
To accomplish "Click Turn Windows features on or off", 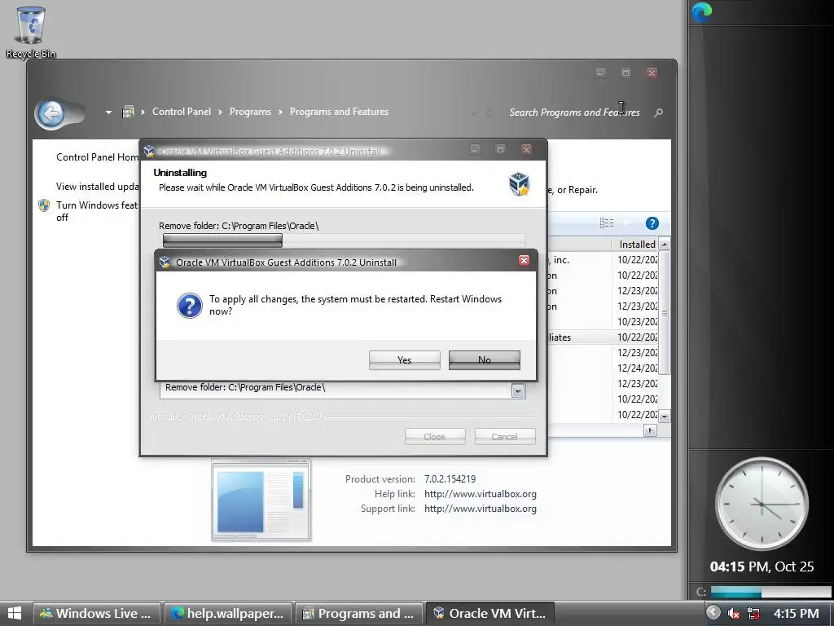I will [x=97, y=211].
